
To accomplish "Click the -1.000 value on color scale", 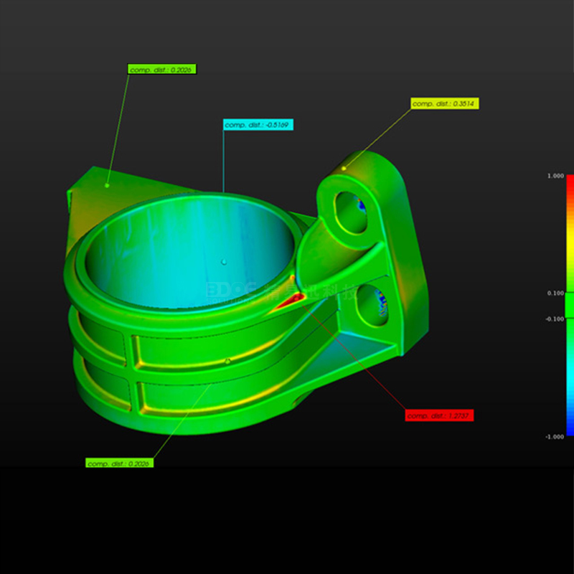I will (x=555, y=436).
